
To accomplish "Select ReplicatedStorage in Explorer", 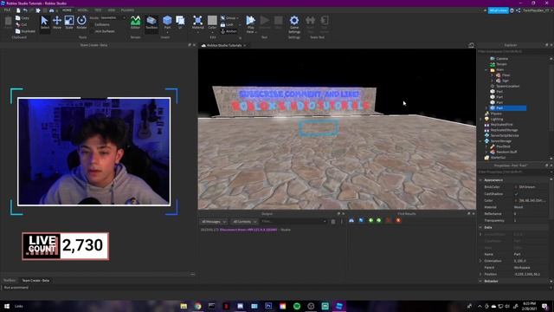I will (504, 130).
